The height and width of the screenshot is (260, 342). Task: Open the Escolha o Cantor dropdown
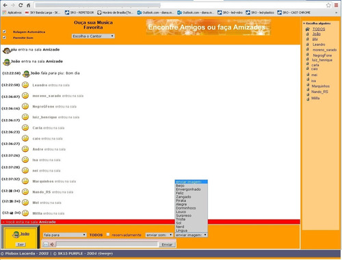click(x=93, y=36)
